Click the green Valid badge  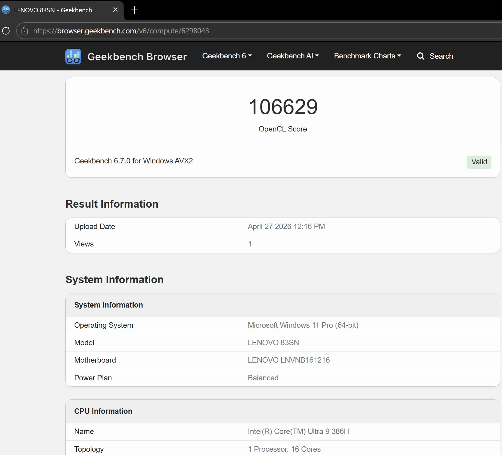[479, 162]
